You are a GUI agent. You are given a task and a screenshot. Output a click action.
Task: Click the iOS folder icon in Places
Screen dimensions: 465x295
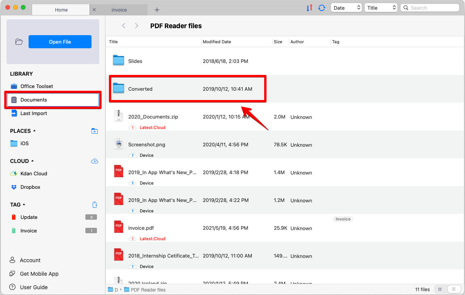(x=14, y=143)
